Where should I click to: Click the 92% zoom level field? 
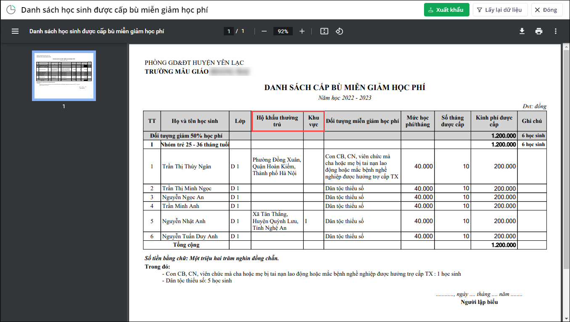(283, 31)
